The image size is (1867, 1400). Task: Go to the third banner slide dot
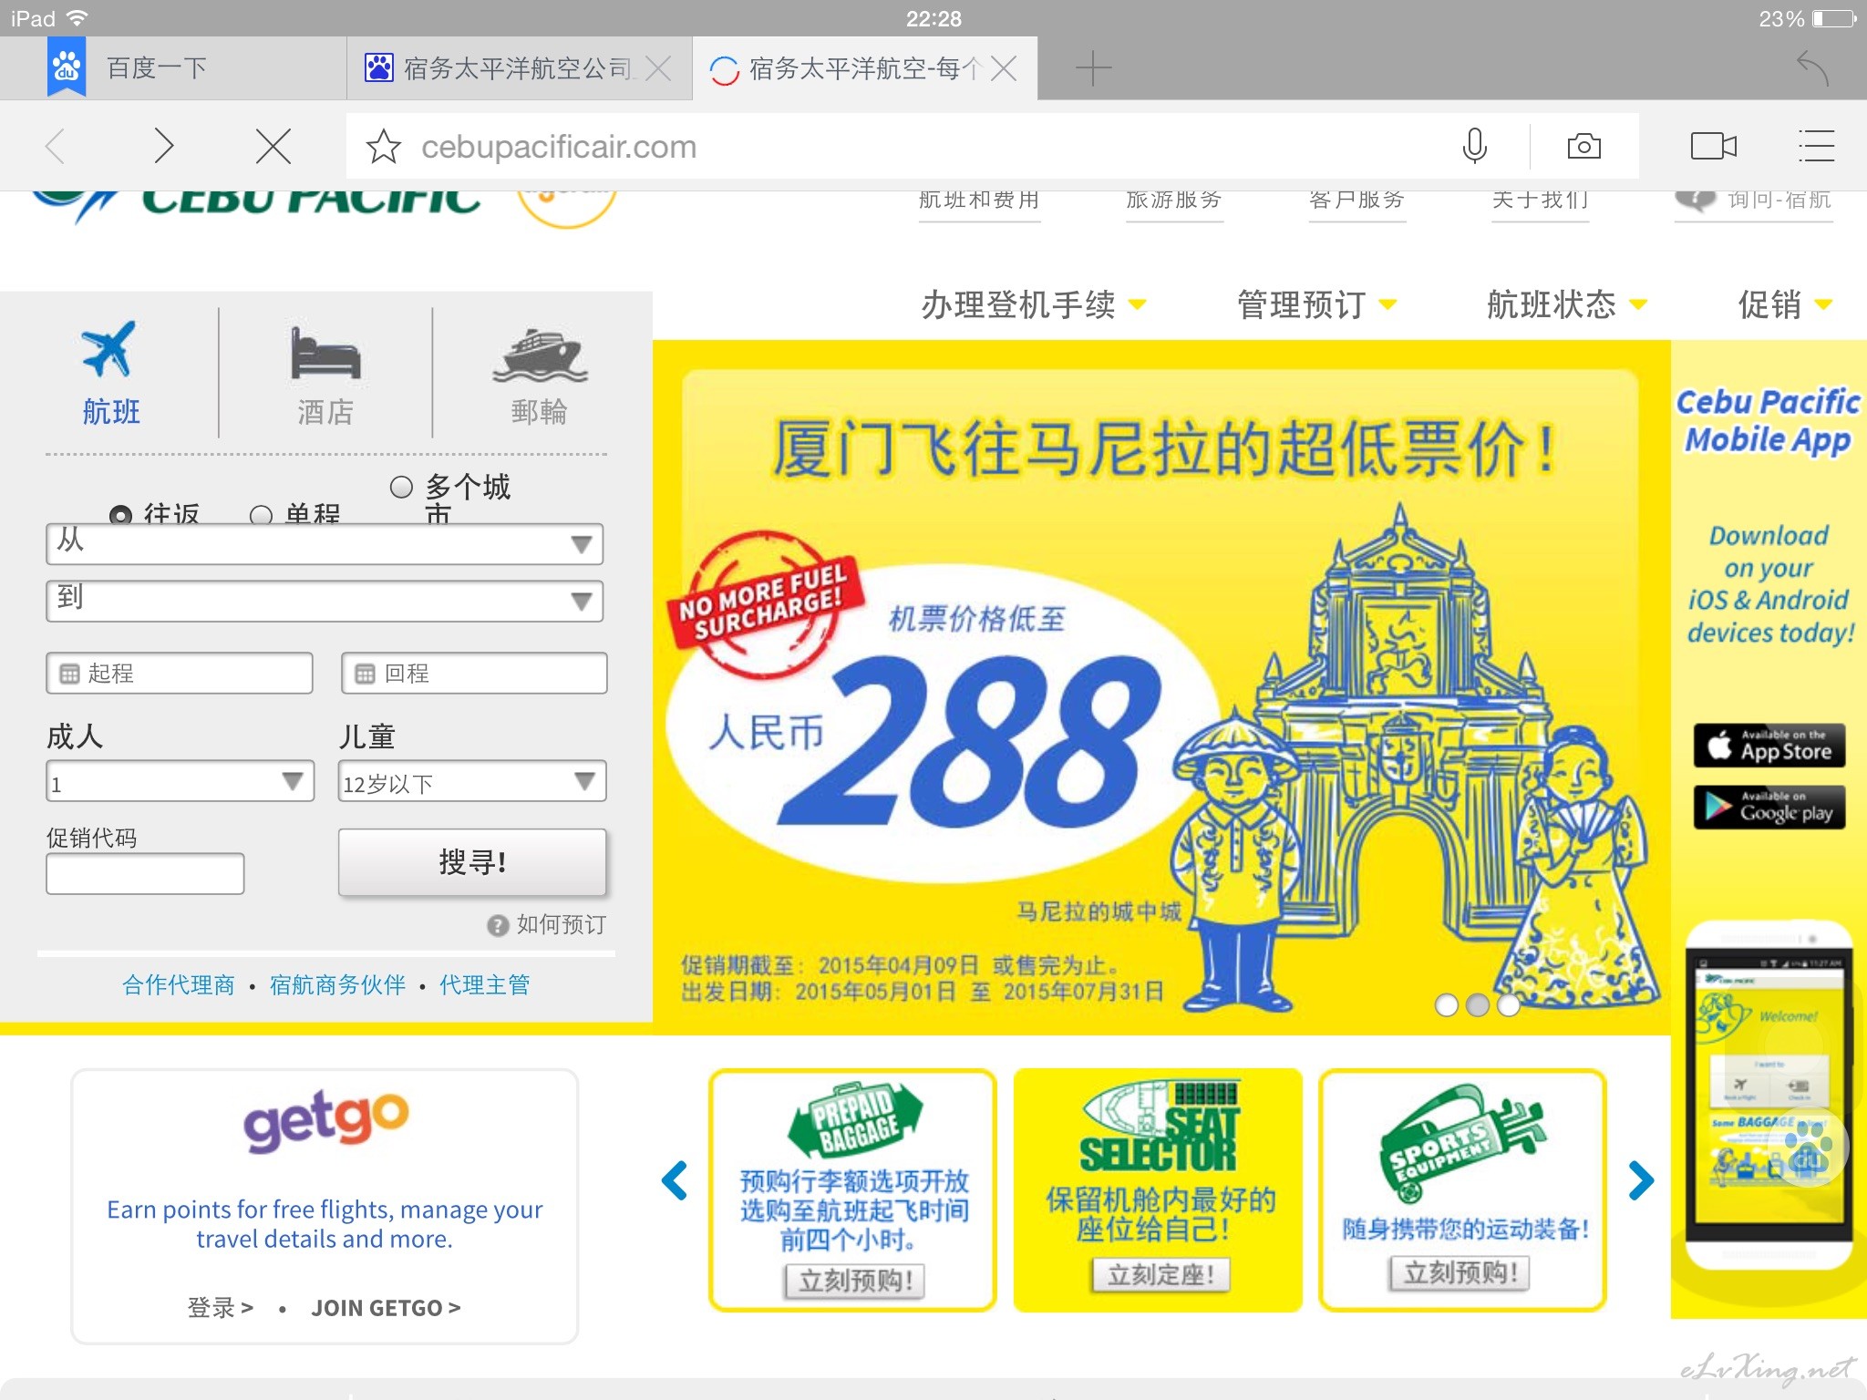1509,1004
